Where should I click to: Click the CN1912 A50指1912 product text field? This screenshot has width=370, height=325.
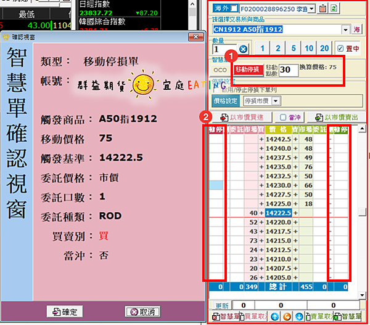click(x=277, y=30)
